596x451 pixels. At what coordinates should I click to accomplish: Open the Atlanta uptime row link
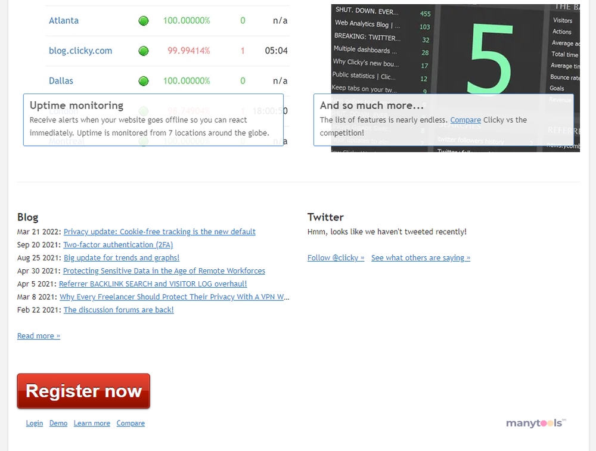click(x=64, y=20)
